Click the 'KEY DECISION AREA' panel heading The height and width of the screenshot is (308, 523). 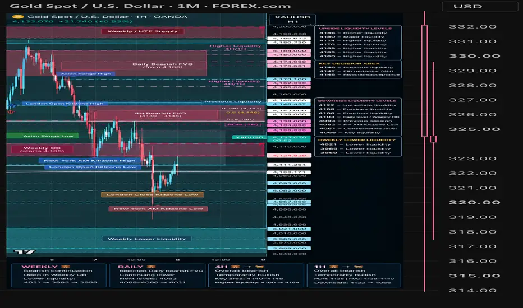348,64
